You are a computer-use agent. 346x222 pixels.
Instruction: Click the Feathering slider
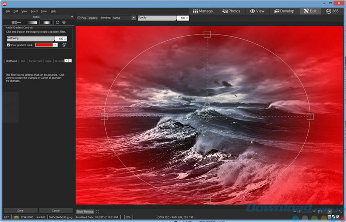pyautogui.click(x=30, y=39)
